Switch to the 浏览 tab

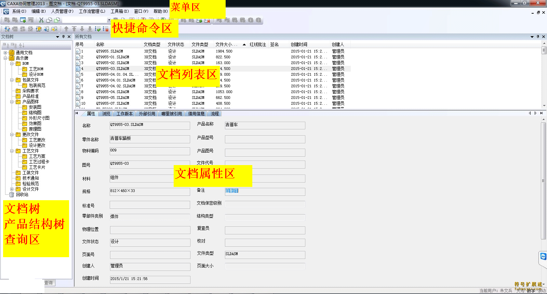tap(106, 114)
